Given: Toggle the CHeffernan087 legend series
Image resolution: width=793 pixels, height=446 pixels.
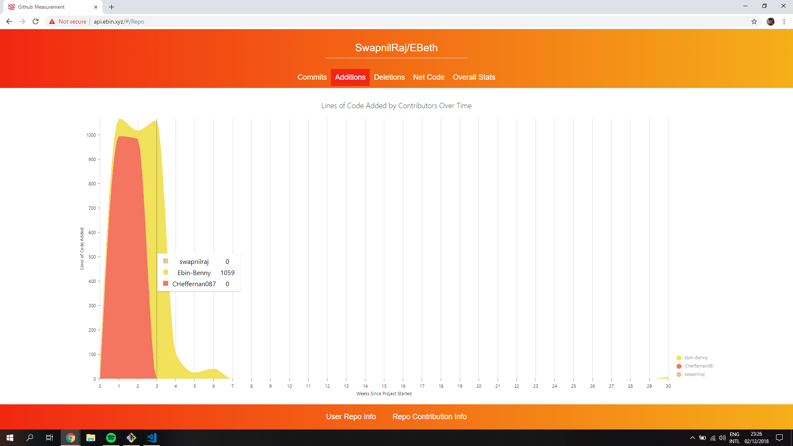Looking at the screenshot, I should 698,366.
